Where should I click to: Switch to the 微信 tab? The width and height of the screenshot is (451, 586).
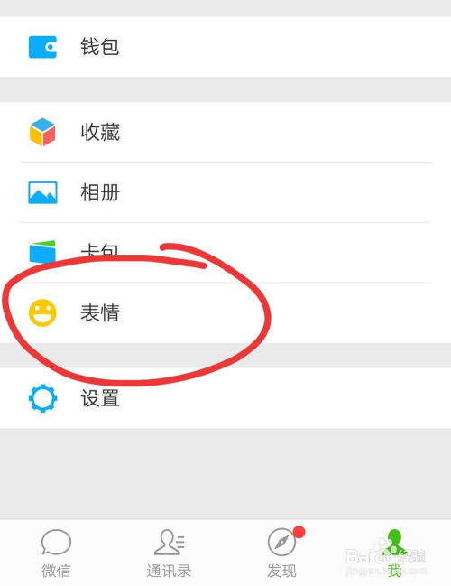56,553
